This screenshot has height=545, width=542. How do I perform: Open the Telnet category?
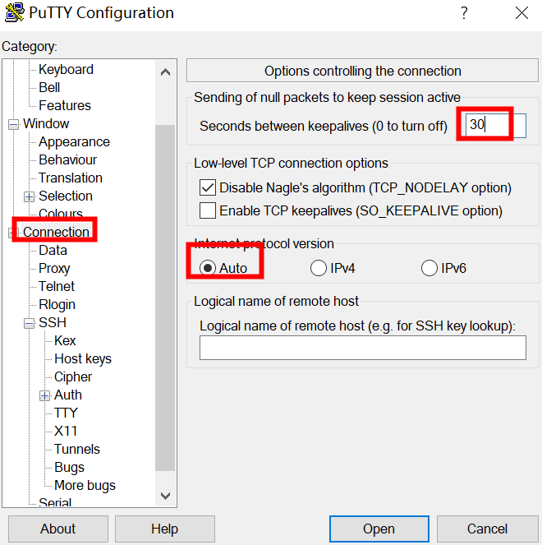57,286
